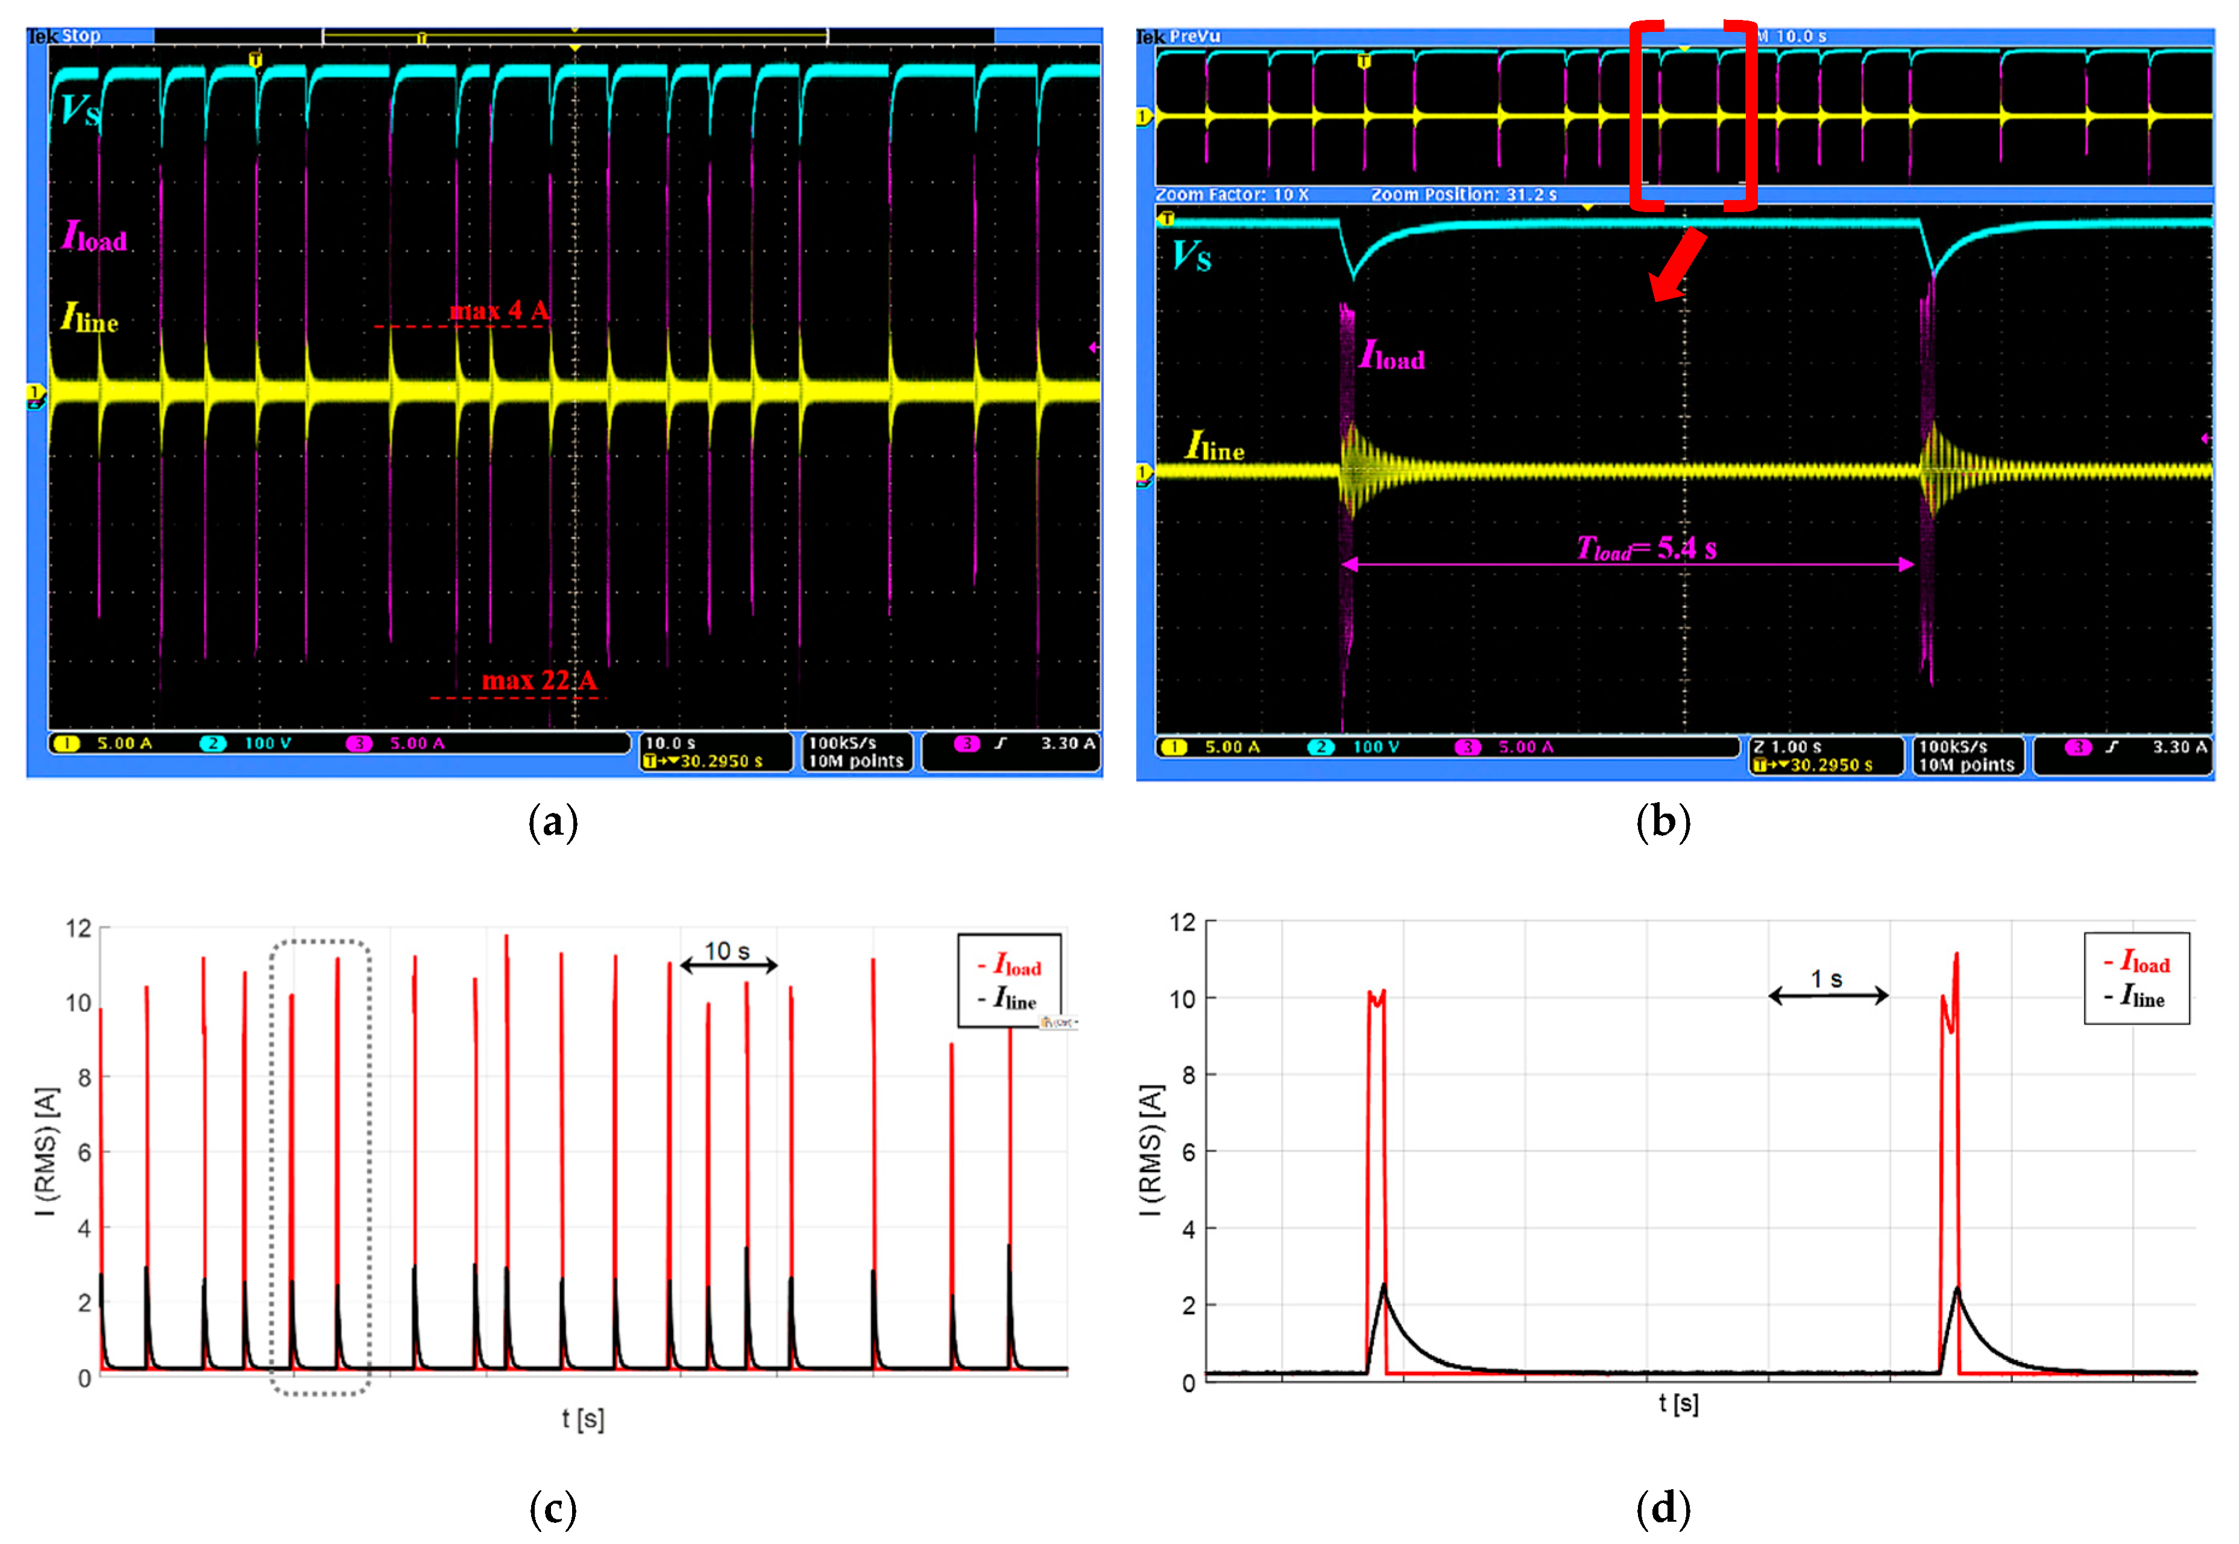Click the '12' y-axis tick of chart (d)
Image resolution: width=2239 pixels, height=1544 pixels.
pyautogui.click(x=1182, y=922)
